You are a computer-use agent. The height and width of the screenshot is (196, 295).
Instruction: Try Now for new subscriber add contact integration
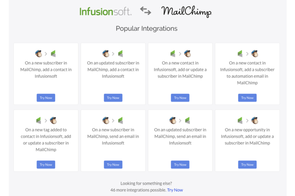pyautogui.click(x=46, y=98)
